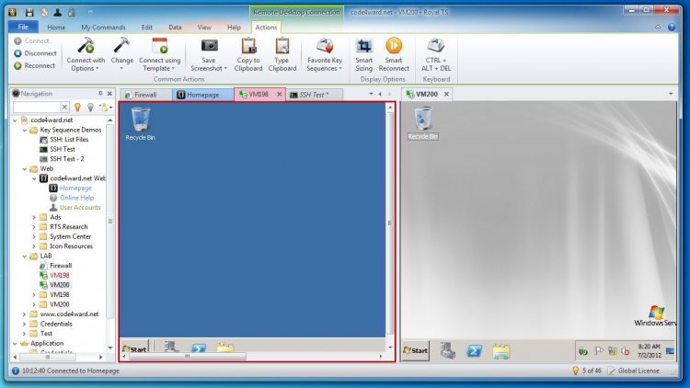The height and width of the screenshot is (388, 690).
Task: Open the navigation add-item dropdown
Action: (106, 107)
